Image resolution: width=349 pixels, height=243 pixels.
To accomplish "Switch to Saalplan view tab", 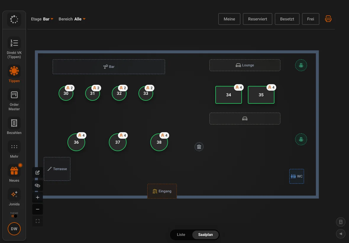I will click(206, 234).
